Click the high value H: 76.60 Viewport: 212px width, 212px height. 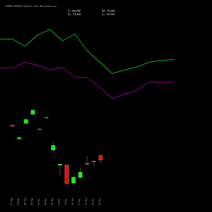(108, 11)
